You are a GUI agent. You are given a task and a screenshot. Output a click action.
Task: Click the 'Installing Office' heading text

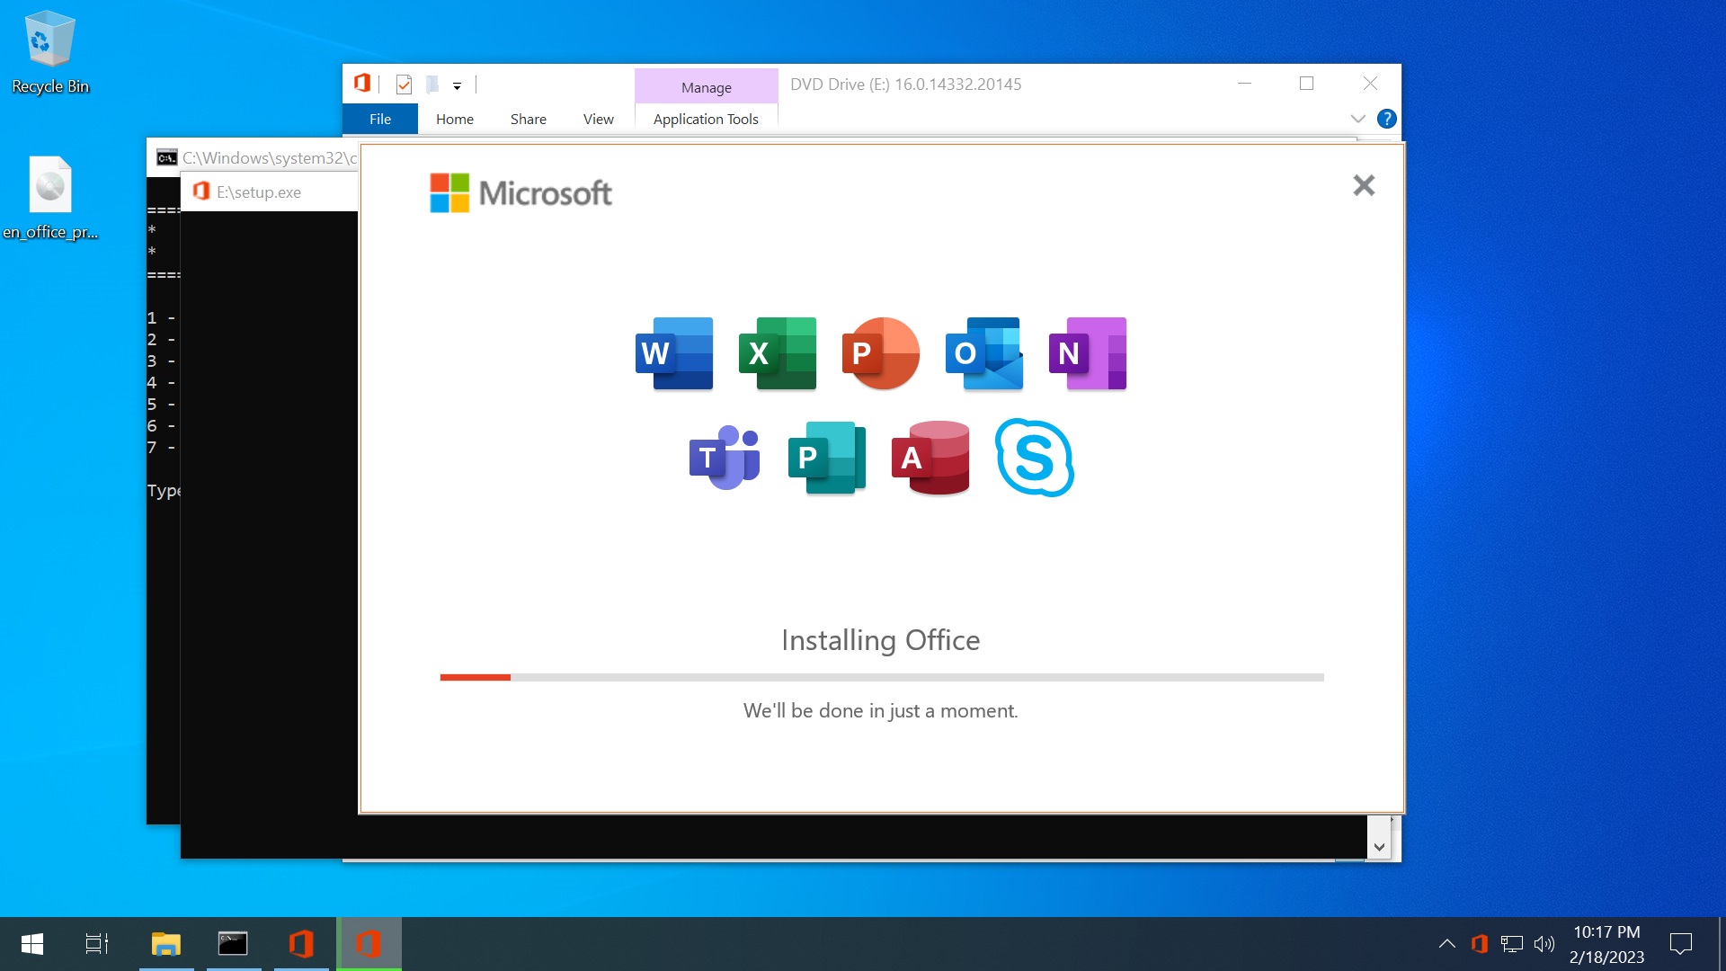pyautogui.click(x=881, y=640)
